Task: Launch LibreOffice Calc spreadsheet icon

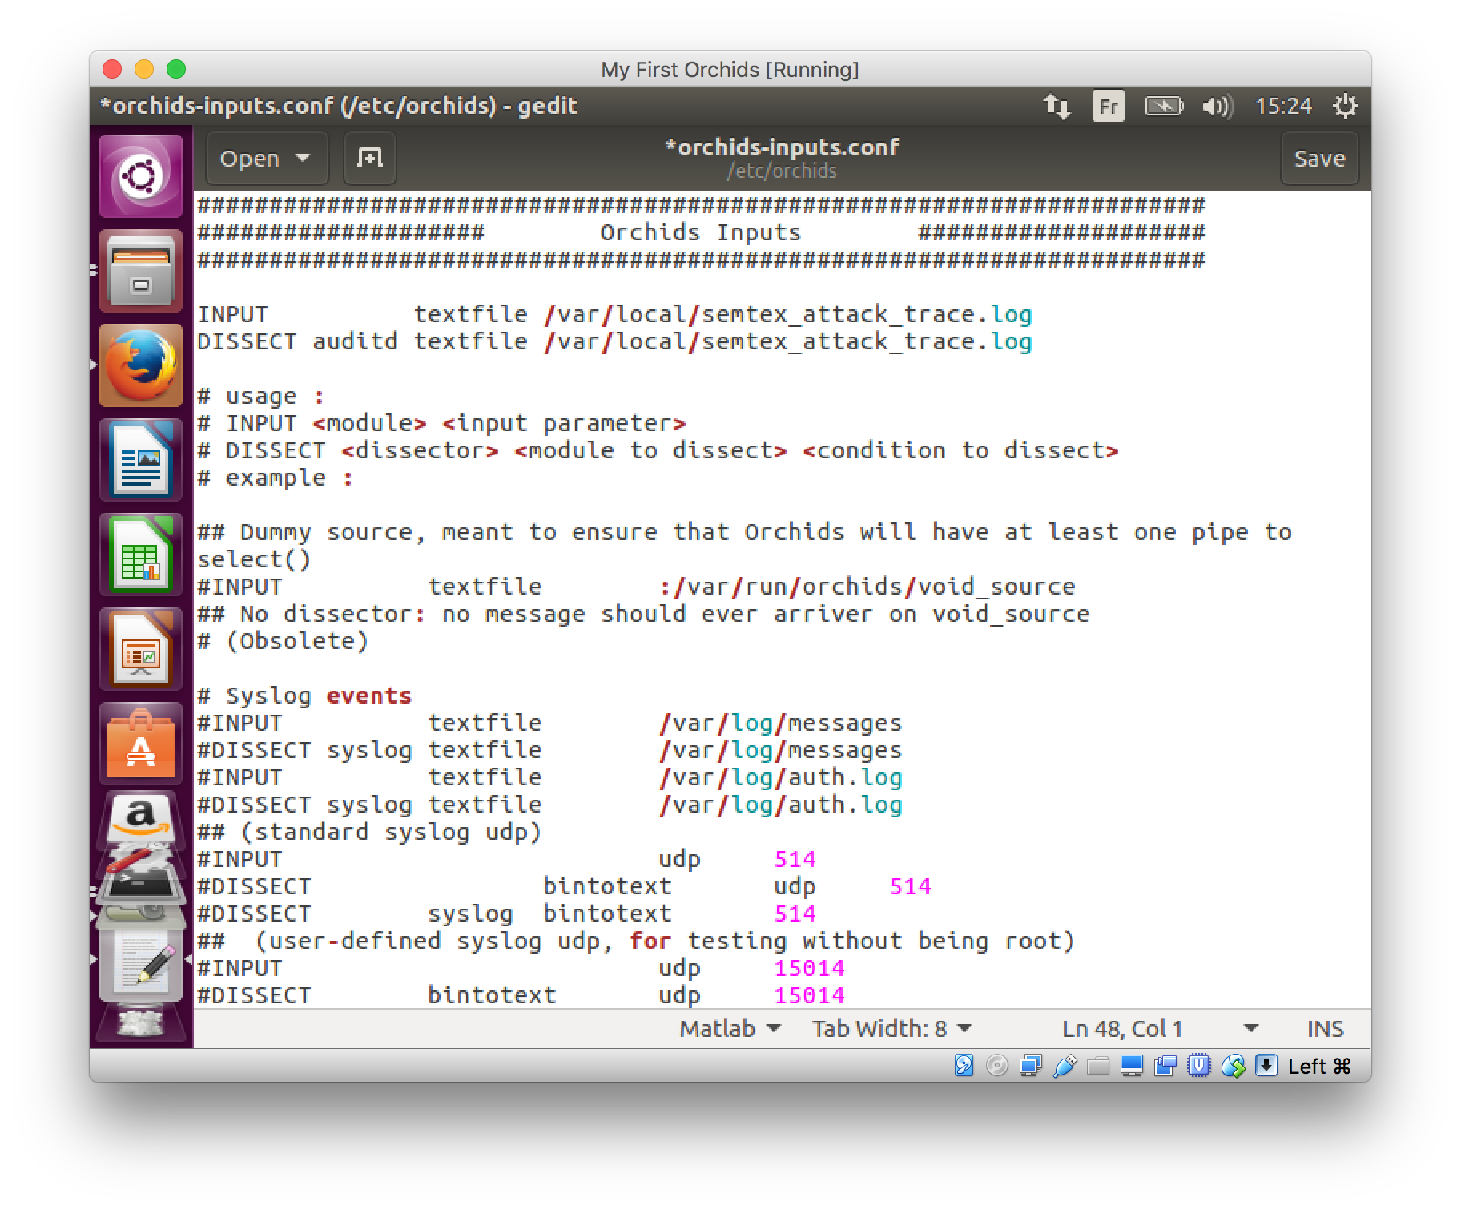Action: pos(141,555)
